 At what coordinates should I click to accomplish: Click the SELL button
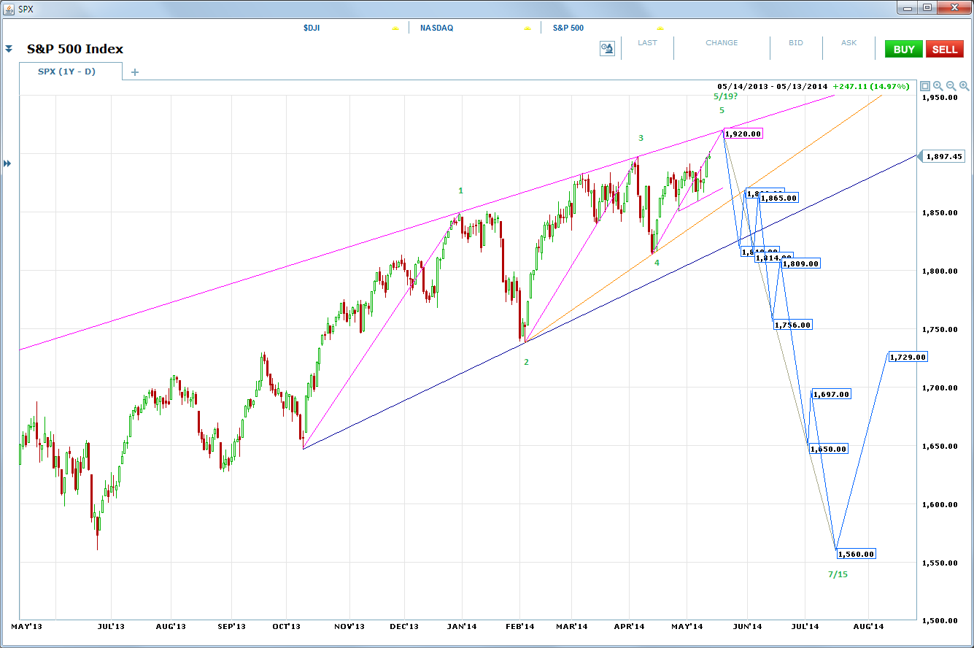(x=945, y=49)
